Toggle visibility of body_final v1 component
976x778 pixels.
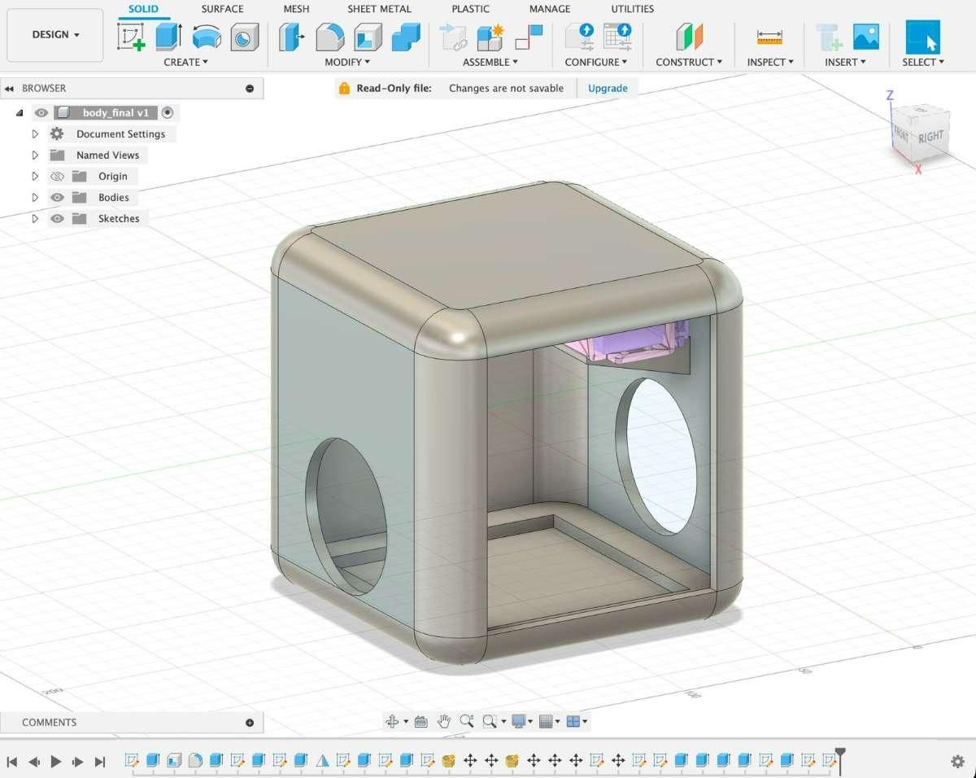click(x=41, y=113)
